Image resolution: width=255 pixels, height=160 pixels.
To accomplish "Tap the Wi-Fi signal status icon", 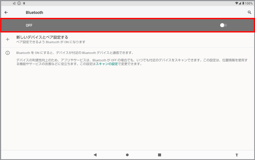I will [x=237, y=3].
